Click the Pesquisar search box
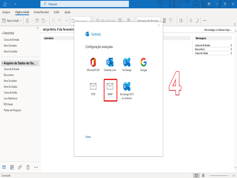This screenshot has width=237, height=178. click(85, 4)
